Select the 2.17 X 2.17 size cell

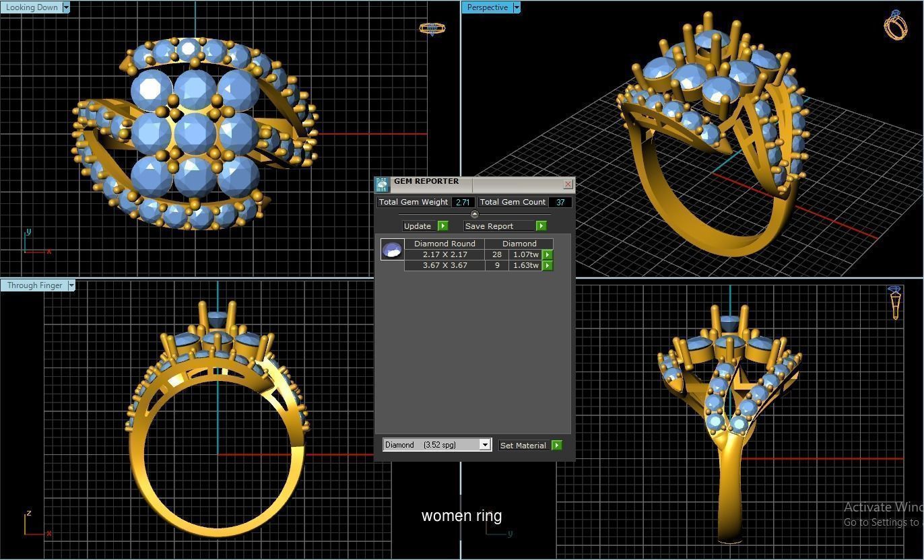coord(444,255)
